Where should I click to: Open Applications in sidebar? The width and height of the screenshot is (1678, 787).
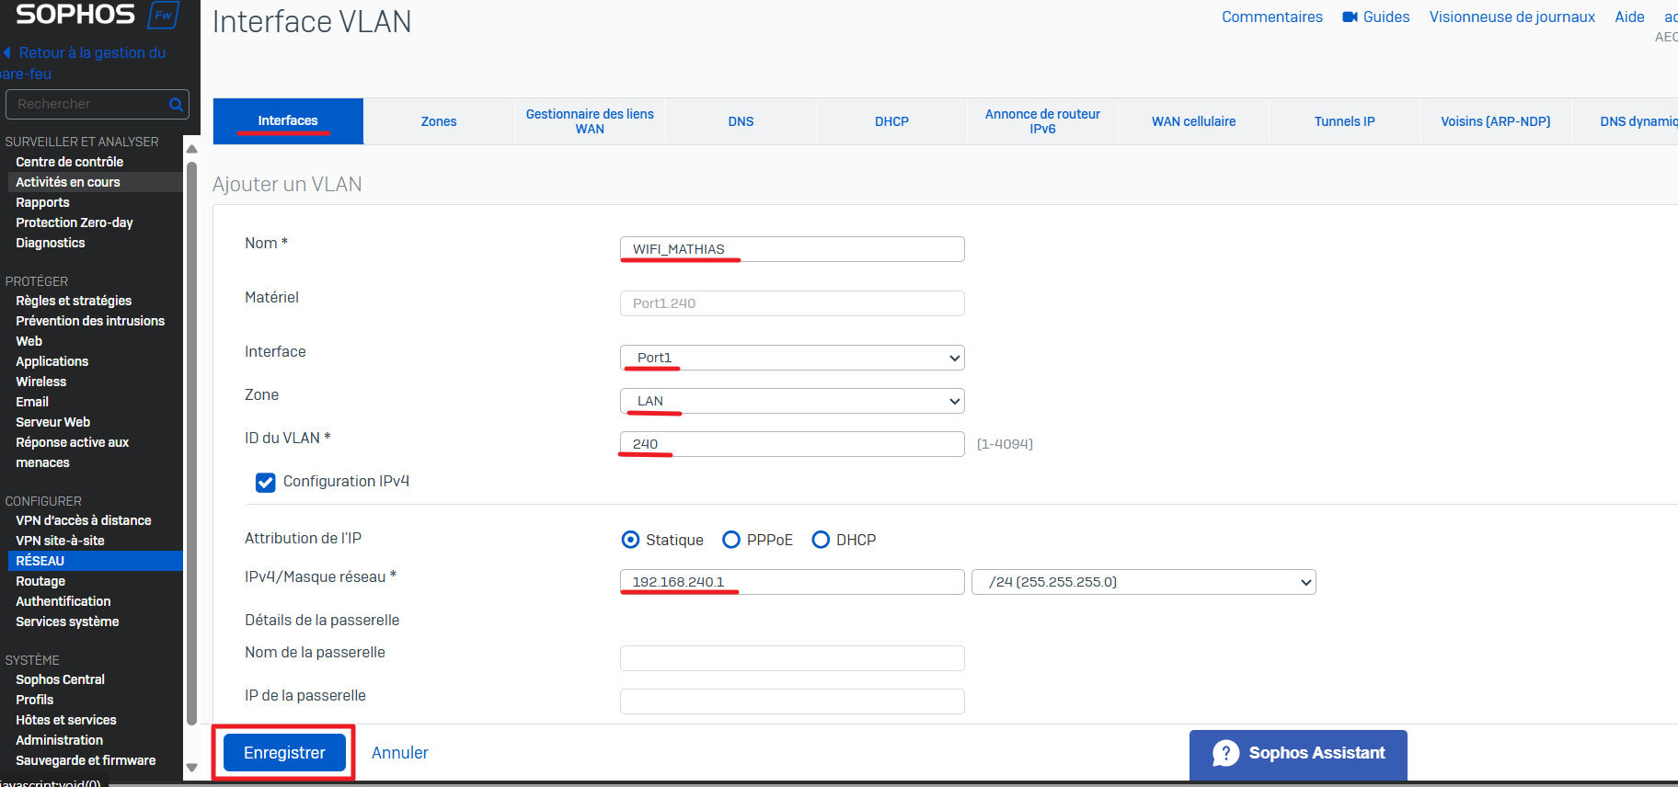[x=52, y=361]
